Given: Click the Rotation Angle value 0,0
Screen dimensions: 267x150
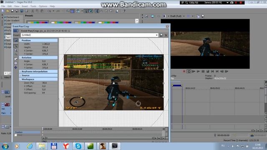Looking at the screenshot, I should click(44, 61).
